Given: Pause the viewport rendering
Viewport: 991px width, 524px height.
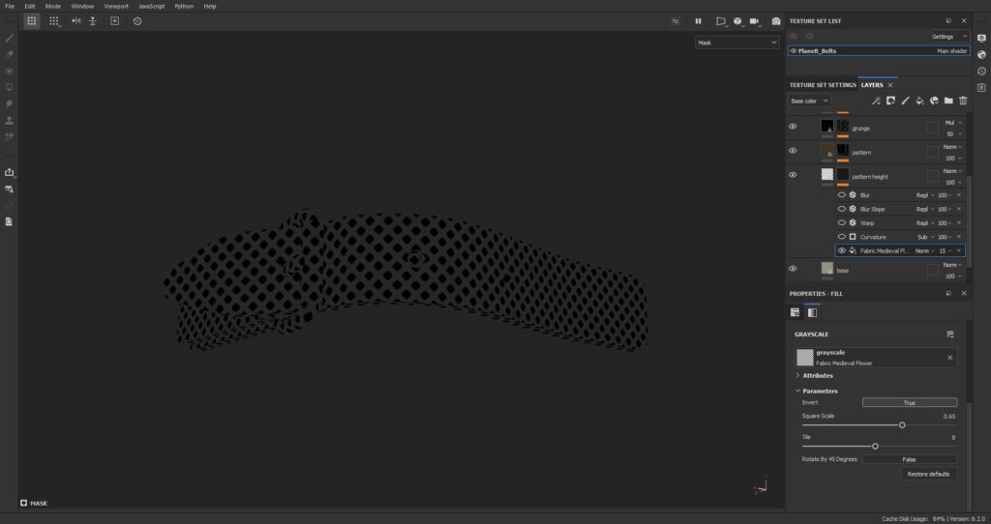Looking at the screenshot, I should tap(698, 21).
